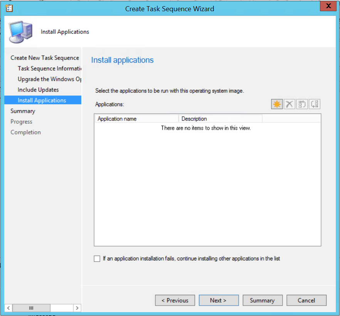This screenshot has width=340, height=316.
Task: Sort by Application name column header
Action: click(136, 119)
